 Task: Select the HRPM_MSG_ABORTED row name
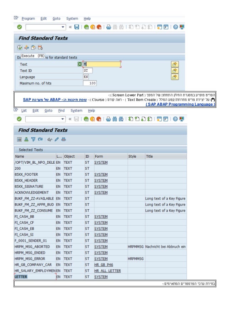click(x=32, y=247)
